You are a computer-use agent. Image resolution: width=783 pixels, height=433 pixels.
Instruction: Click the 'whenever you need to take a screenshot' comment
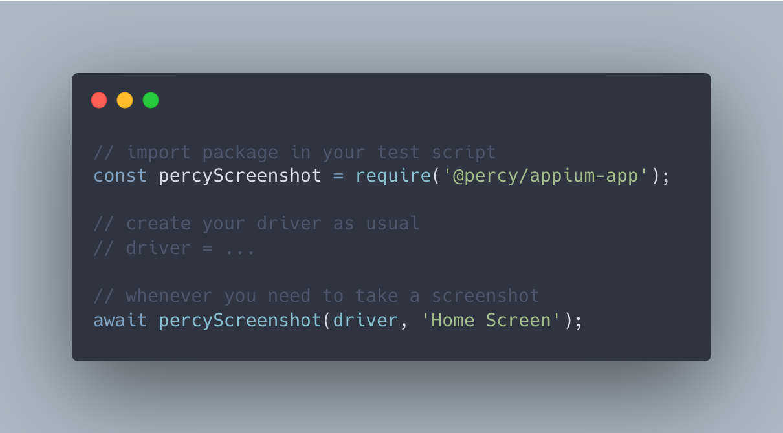click(333, 296)
